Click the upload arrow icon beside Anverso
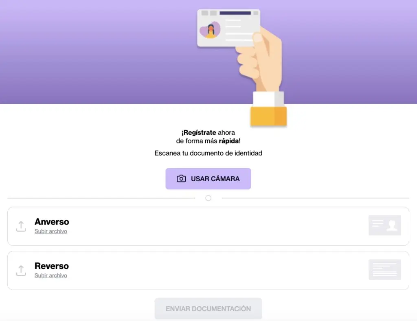 21,226
